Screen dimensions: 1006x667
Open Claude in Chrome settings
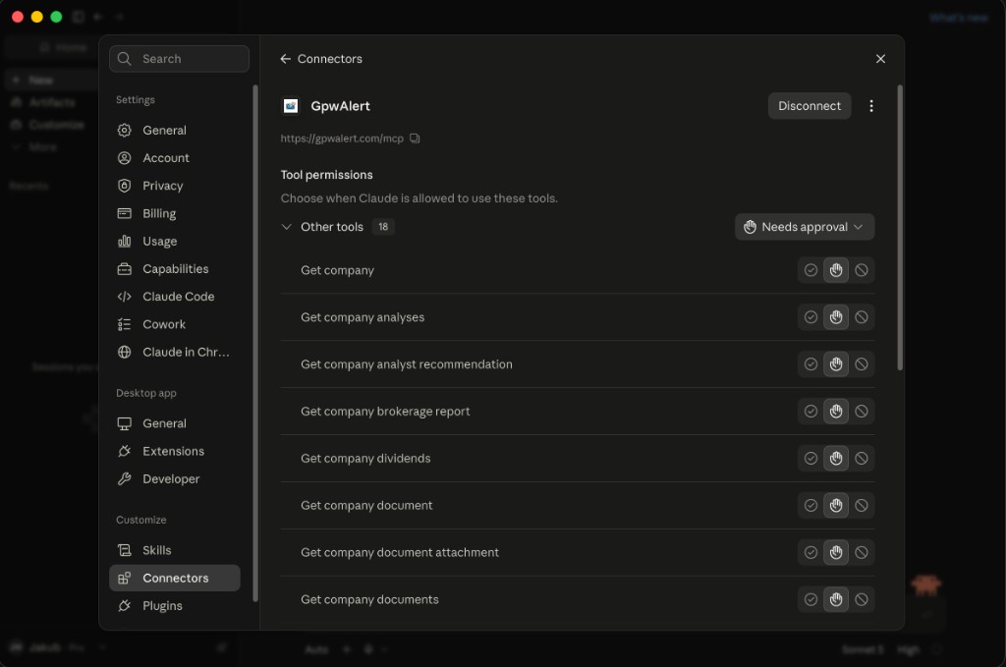coord(175,352)
